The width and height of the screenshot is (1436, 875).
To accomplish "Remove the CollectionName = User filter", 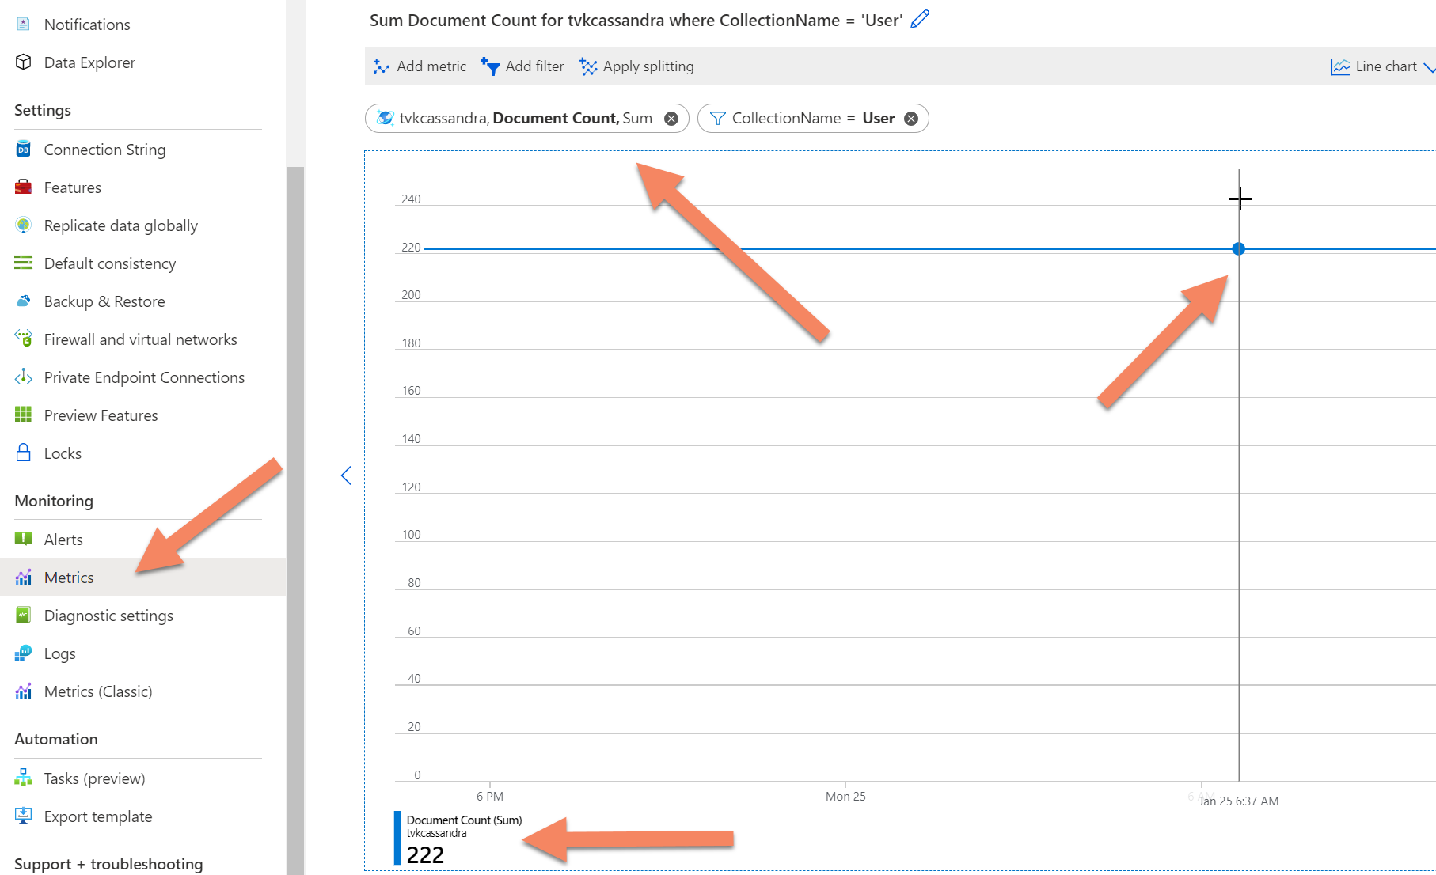I will (911, 118).
